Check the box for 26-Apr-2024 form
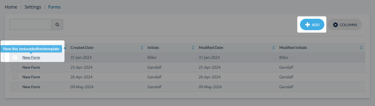Screen dimensions: 375x106 pos(15,77)
